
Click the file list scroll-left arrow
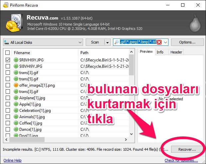pos(6,139)
